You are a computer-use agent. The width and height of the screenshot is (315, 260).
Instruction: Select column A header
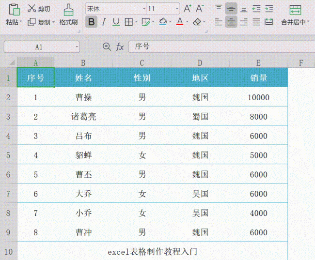pos(35,63)
